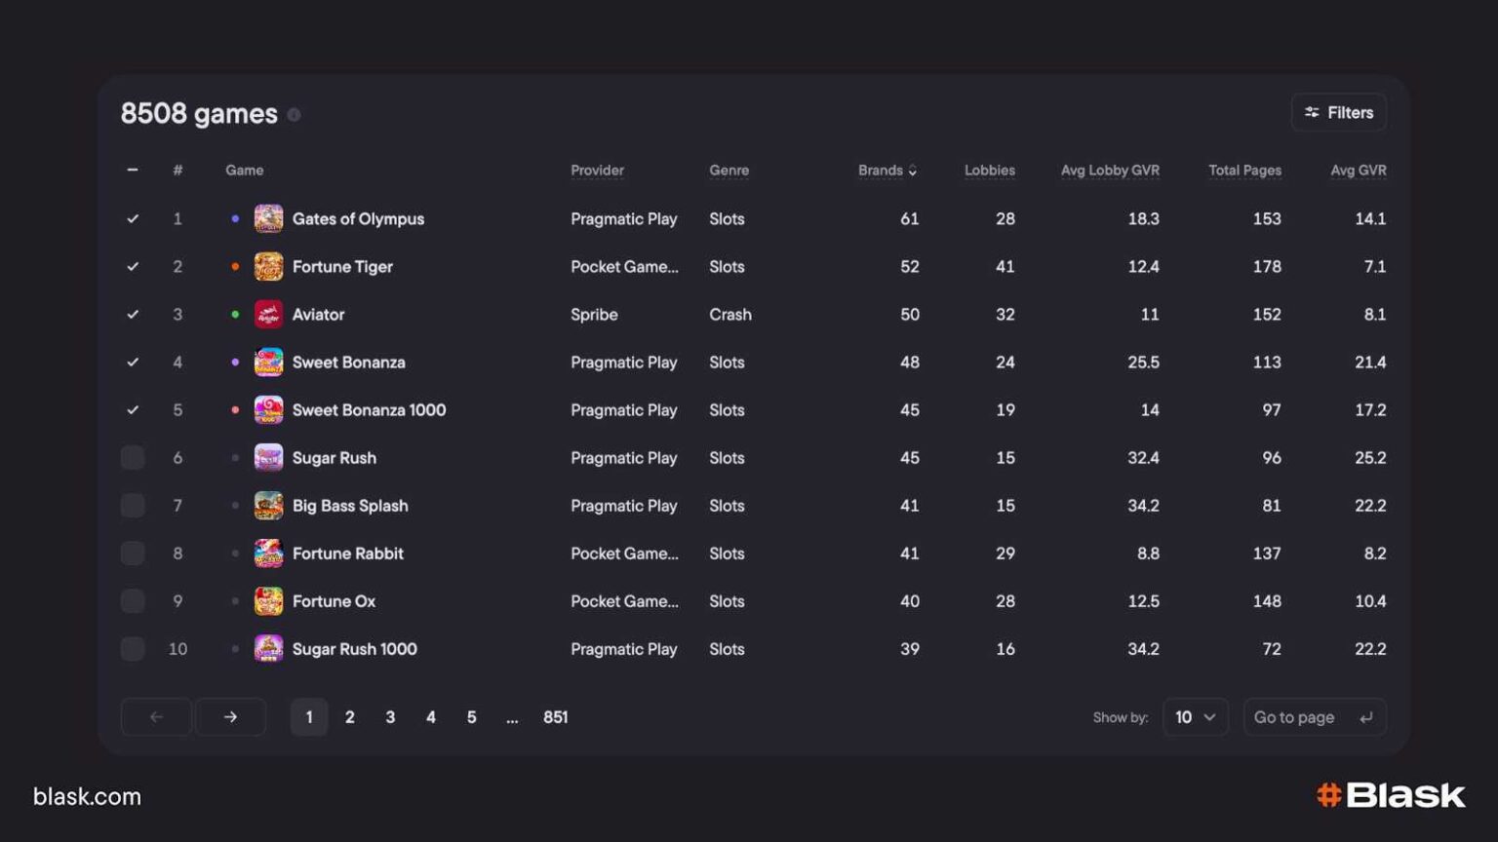Click inside the "Go to page" input field
This screenshot has width=1498, height=842.
click(x=1294, y=716)
